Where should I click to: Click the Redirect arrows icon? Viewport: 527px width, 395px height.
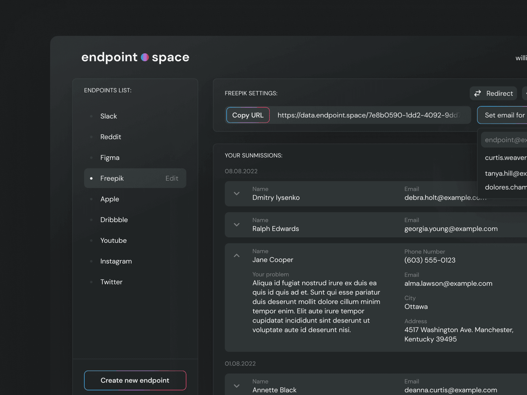[478, 93]
